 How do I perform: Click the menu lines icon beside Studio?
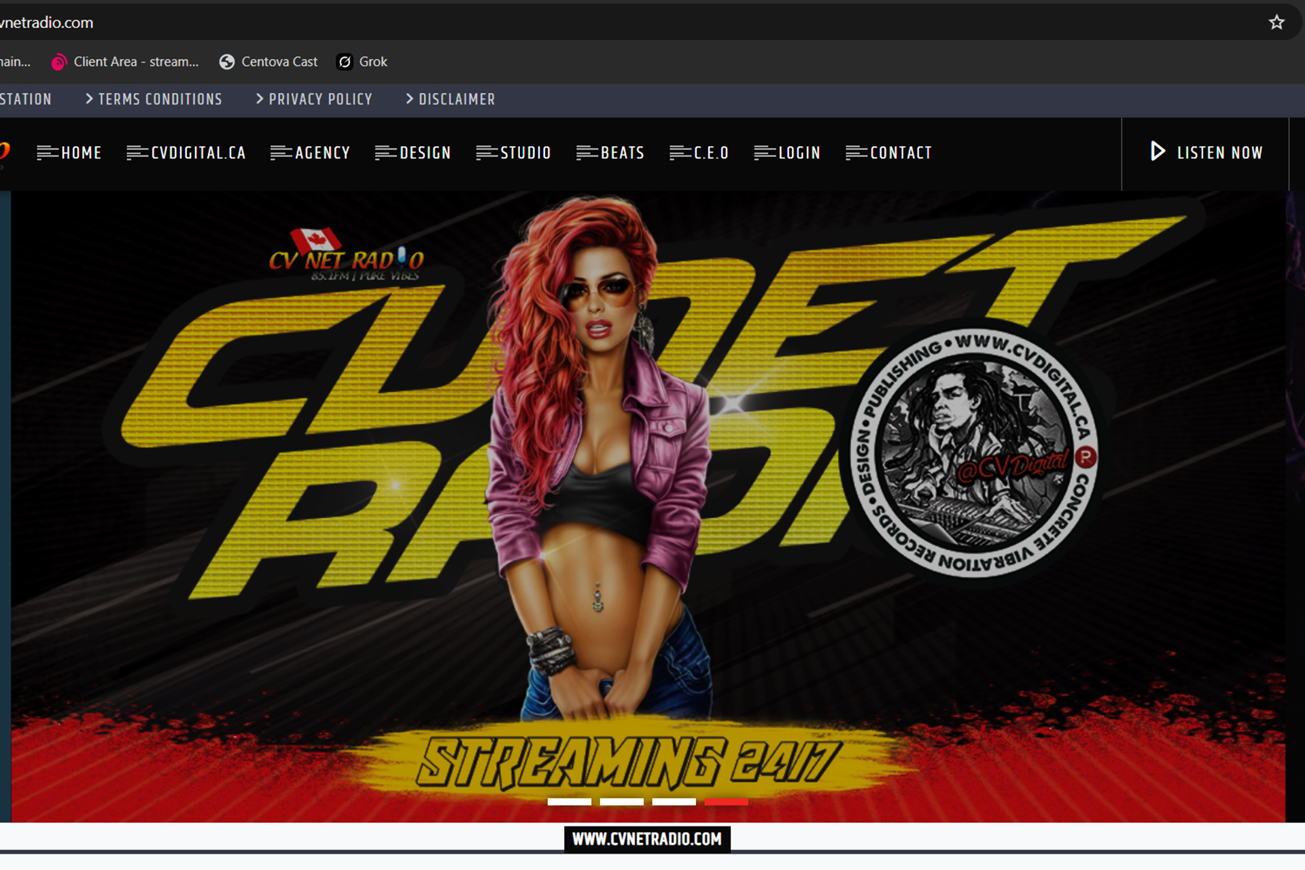coord(487,153)
